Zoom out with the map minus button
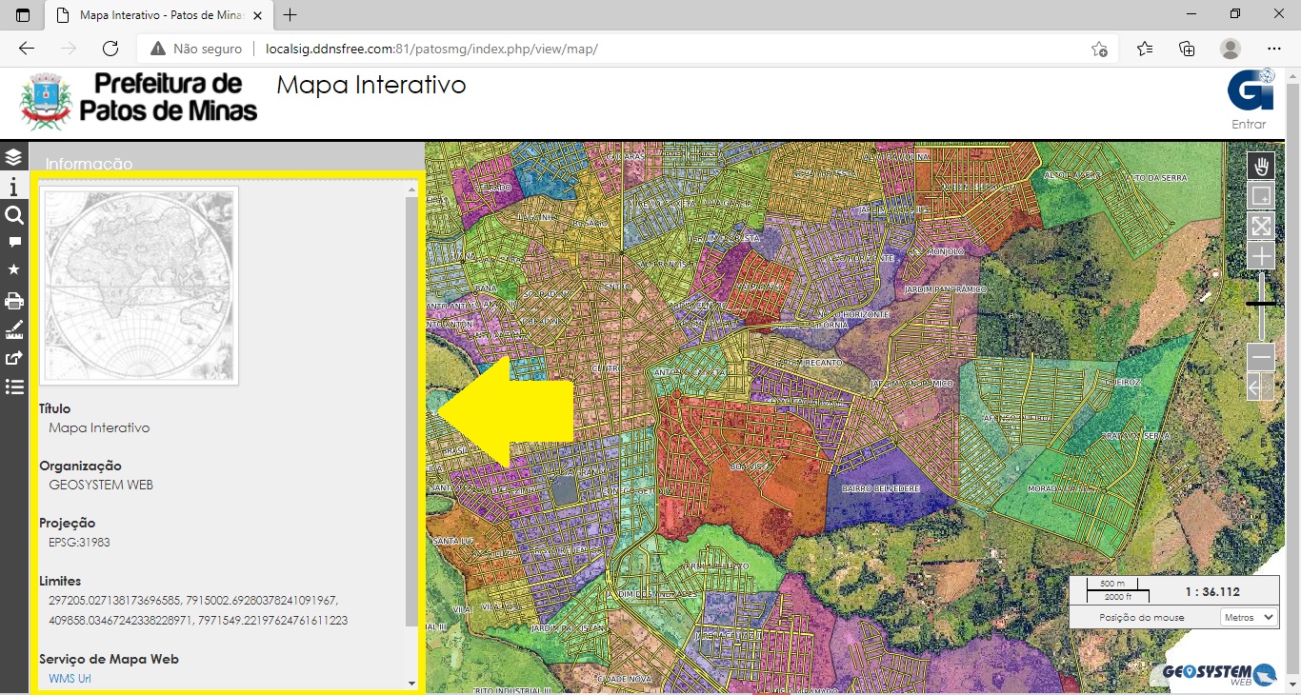The height and width of the screenshot is (695, 1301). click(1261, 357)
